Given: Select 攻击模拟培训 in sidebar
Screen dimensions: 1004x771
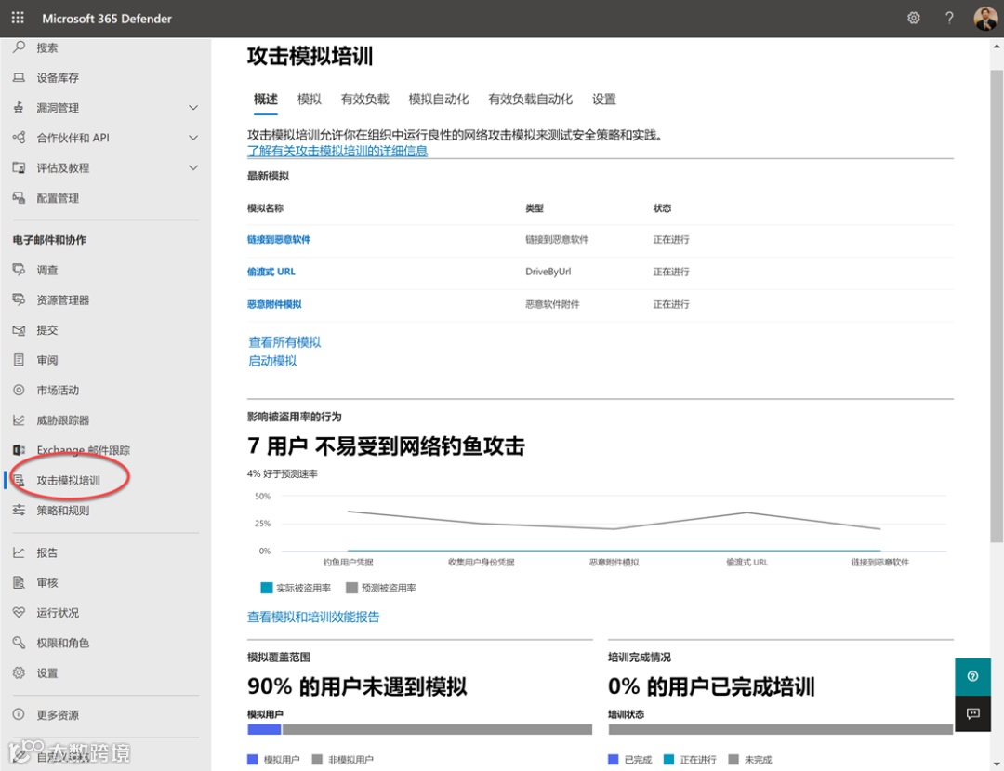Looking at the screenshot, I should coord(69,480).
